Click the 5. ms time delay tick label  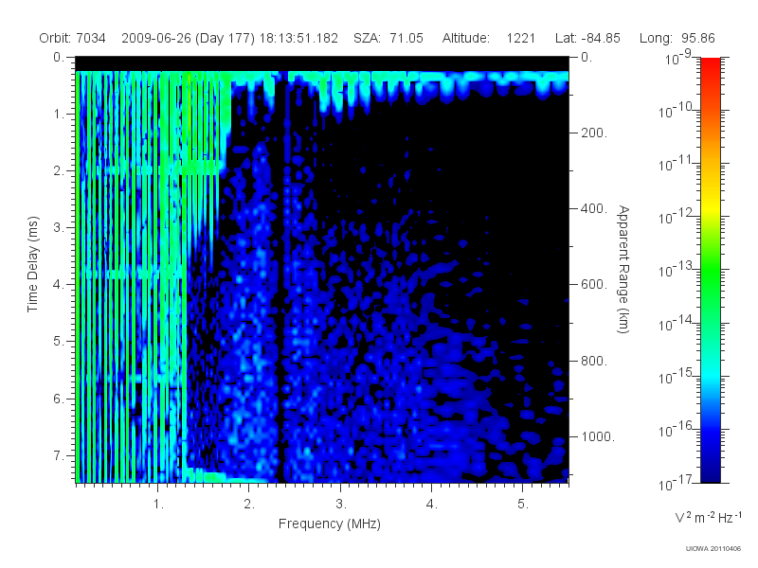tap(58, 341)
